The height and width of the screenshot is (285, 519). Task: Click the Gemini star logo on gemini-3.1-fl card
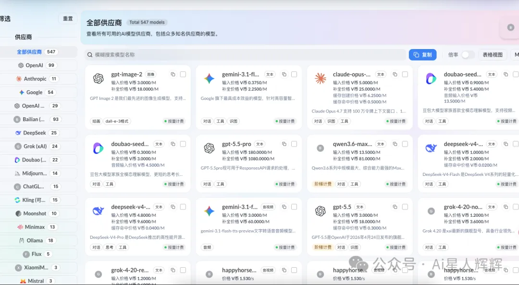[x=209, y=78]
